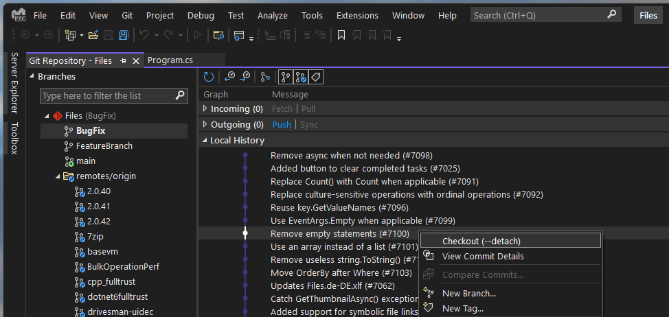Screen dimensions: 669x317
Task: Expand the Incoming (0) section
Action: click(x=205, y=108)
